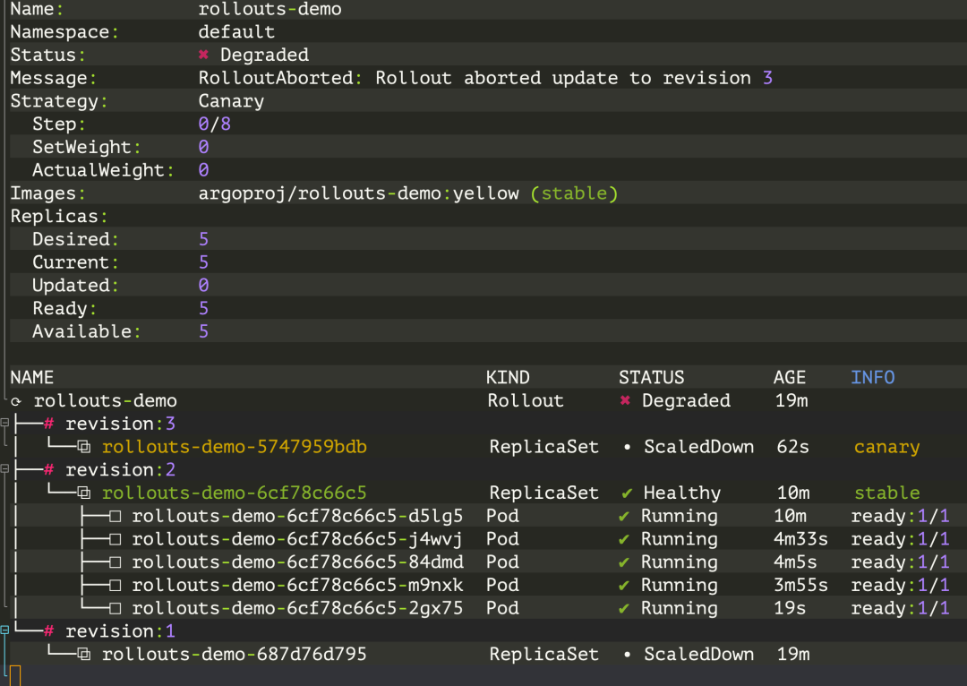Click the red X in the Rollout row

[x=625, y=401]
